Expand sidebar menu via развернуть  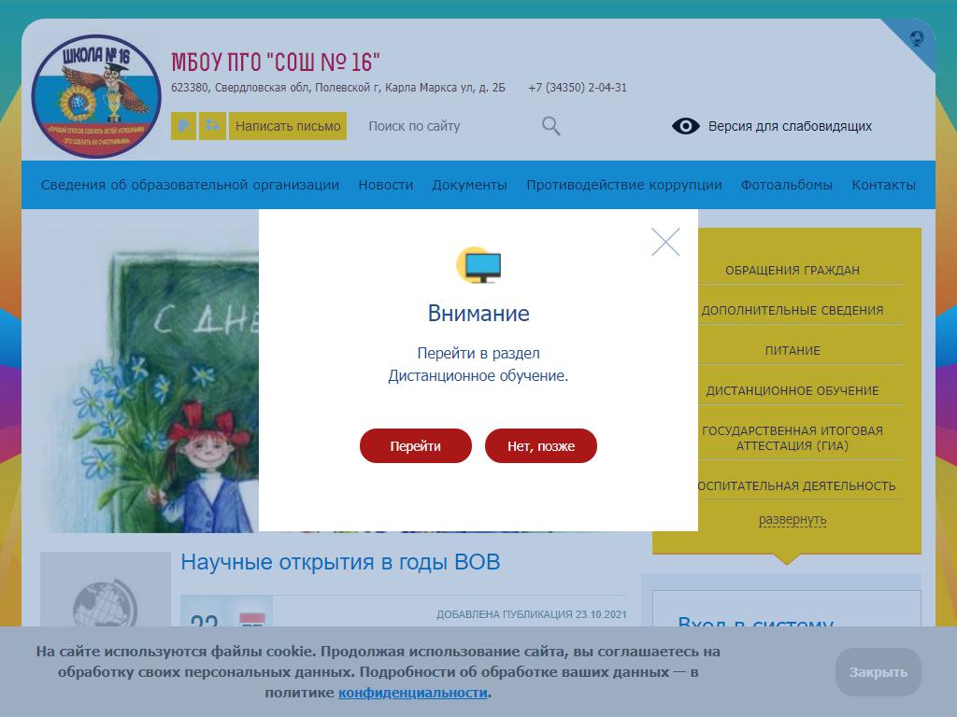tap(793, 519)
